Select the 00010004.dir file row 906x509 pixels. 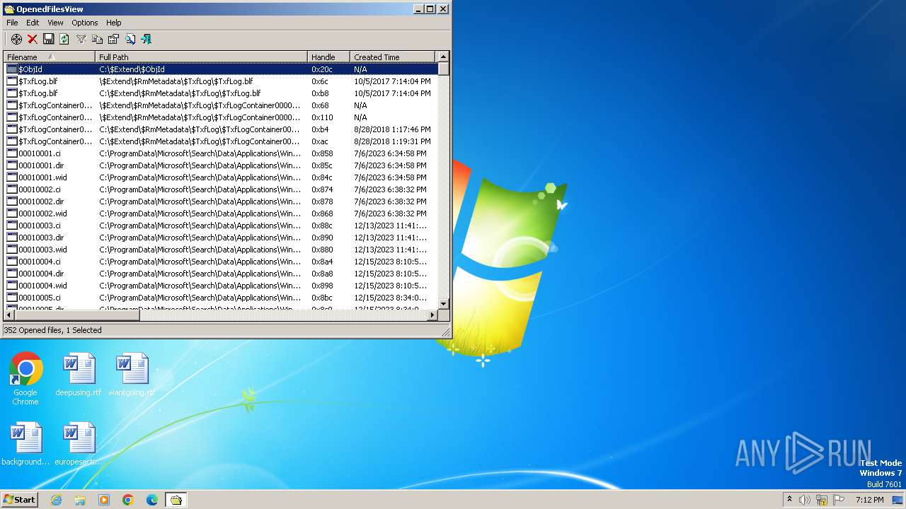pyautogui.click(x=221, y=274)
